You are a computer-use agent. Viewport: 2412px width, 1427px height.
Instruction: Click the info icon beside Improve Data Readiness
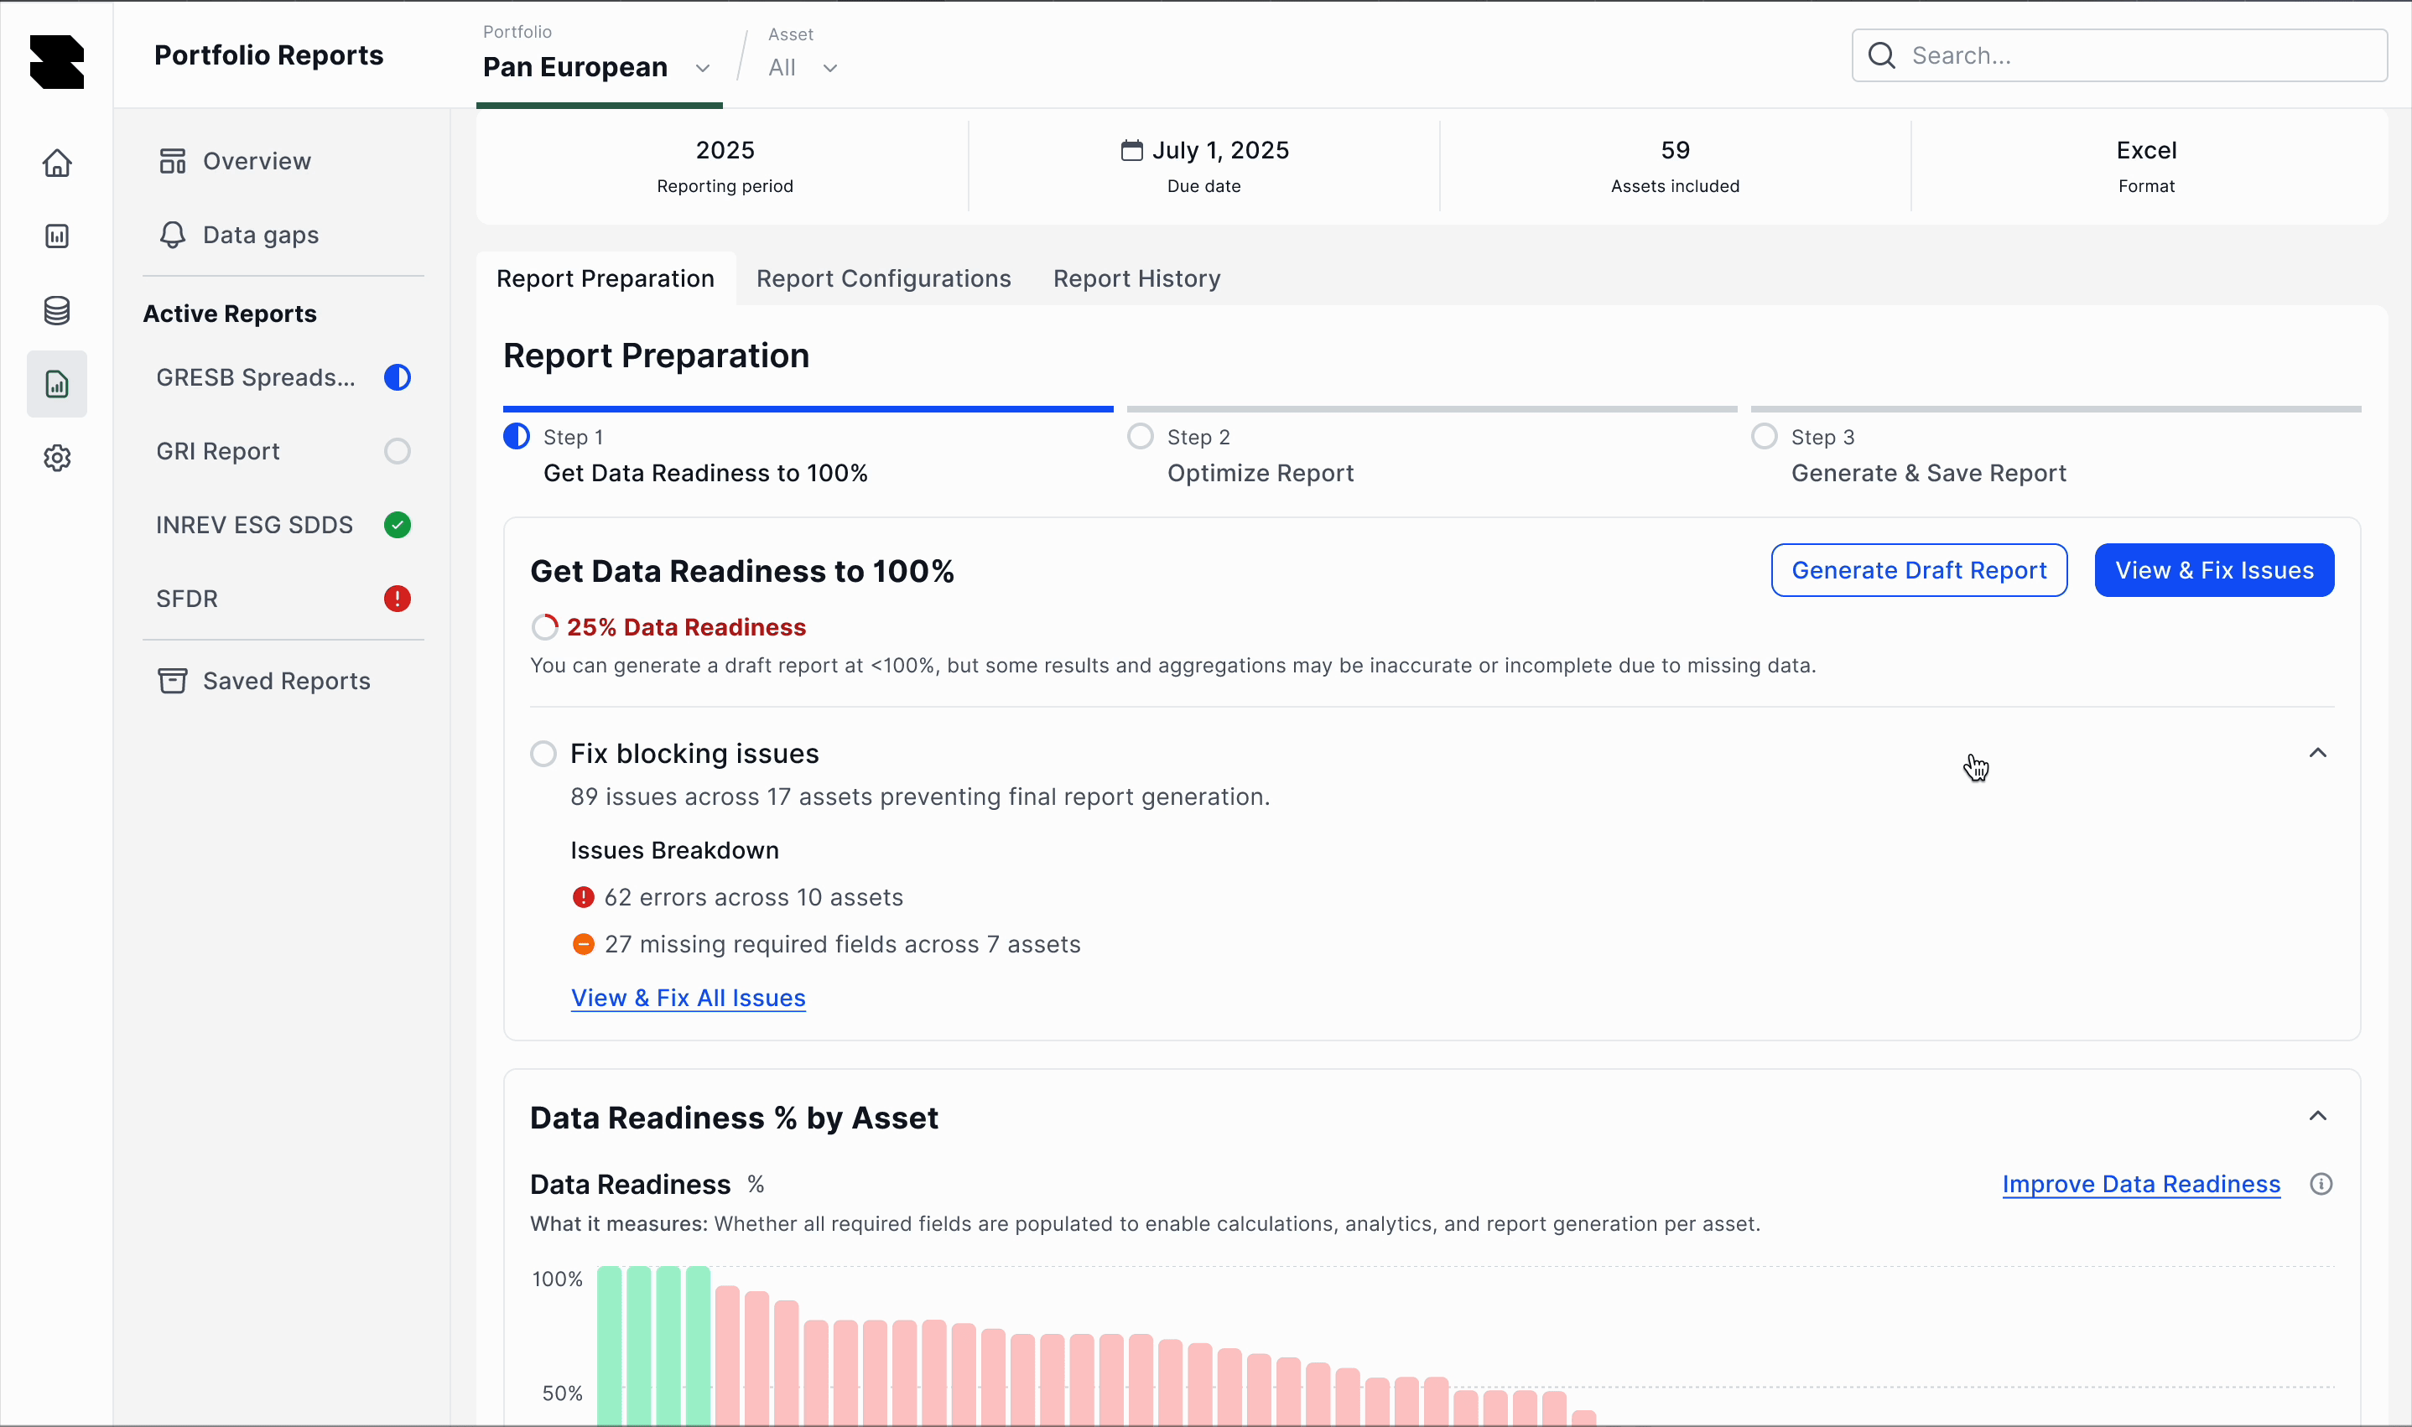(x=2321, y=1184)
